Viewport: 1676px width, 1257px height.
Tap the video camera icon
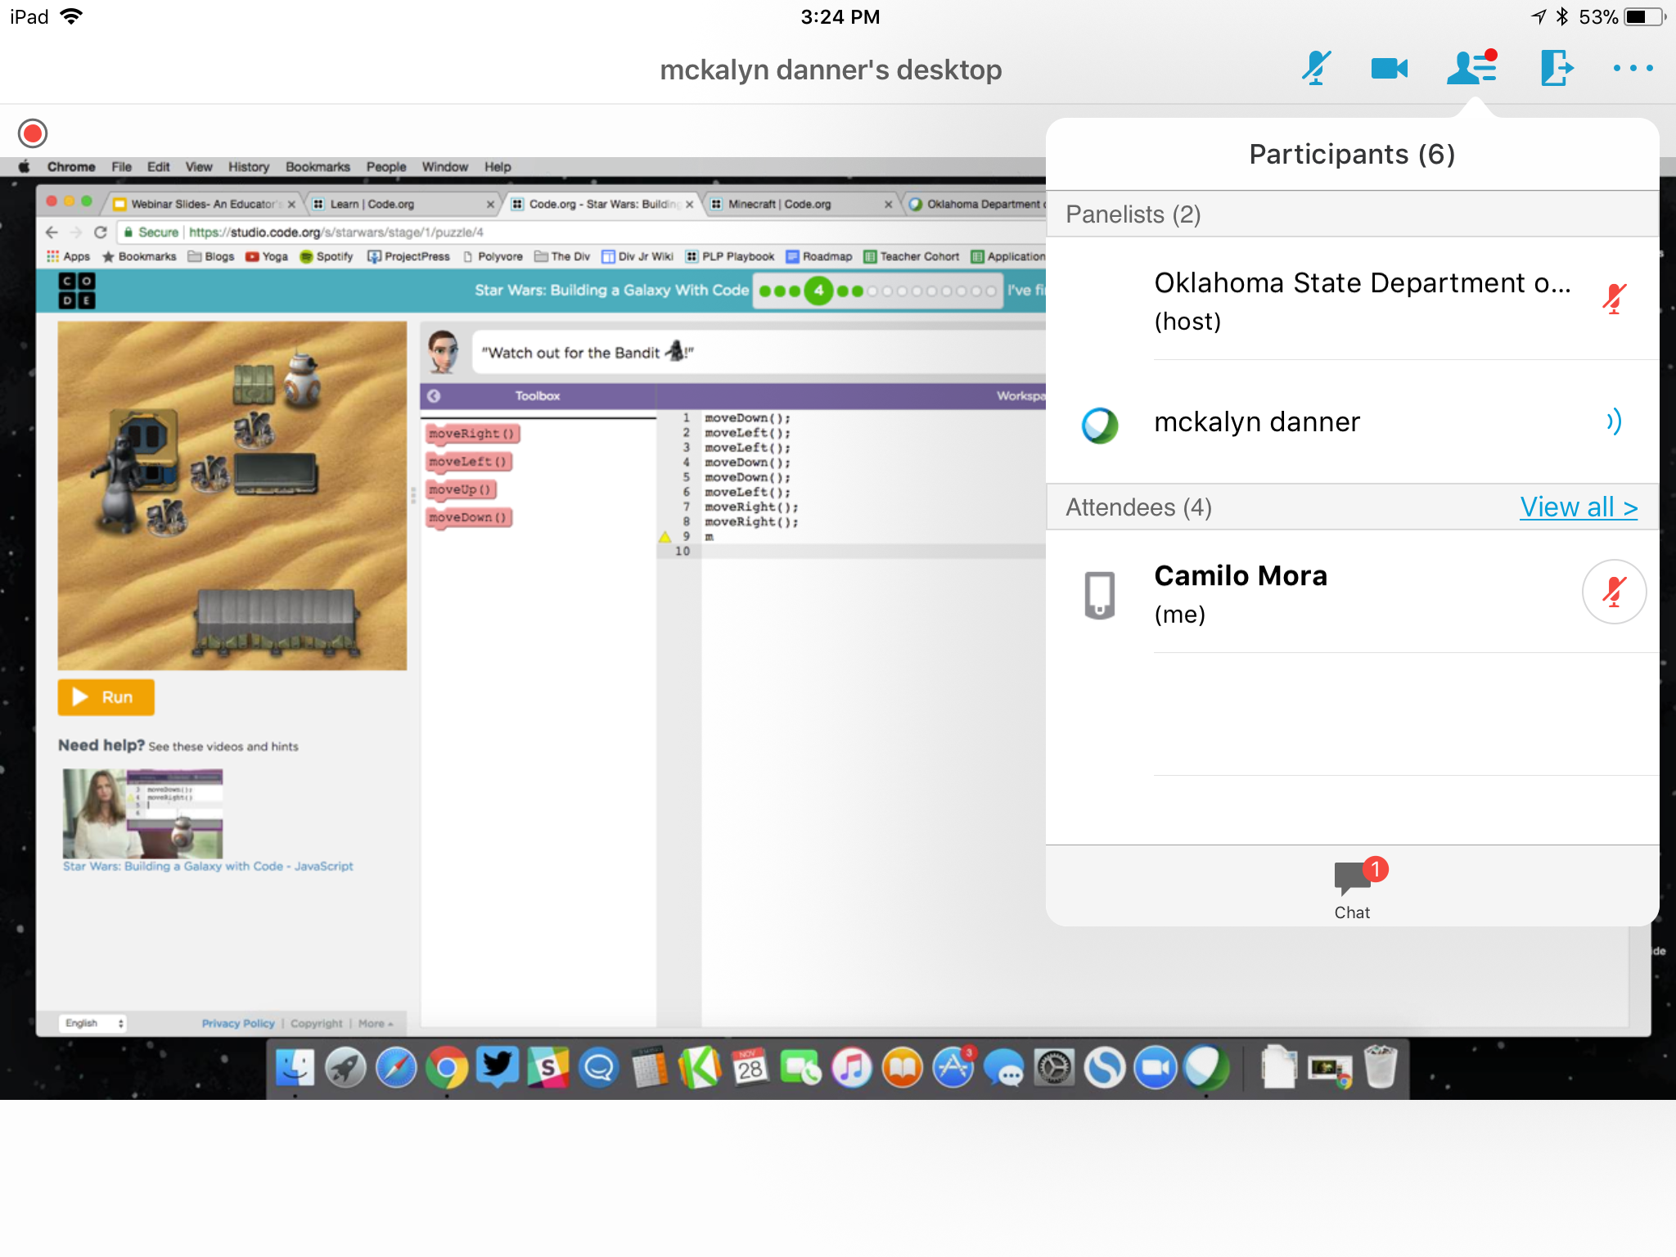pos(1389,69)
